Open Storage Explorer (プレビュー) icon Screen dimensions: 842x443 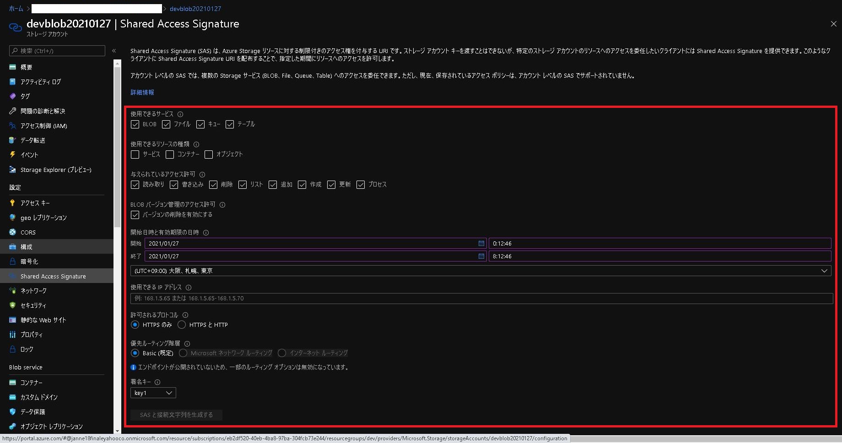[x=13, y=170]
